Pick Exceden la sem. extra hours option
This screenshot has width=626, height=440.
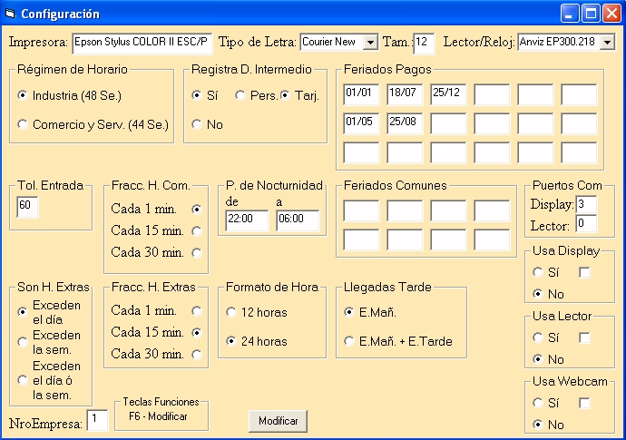pyautogui.click(x=23, y=342)
